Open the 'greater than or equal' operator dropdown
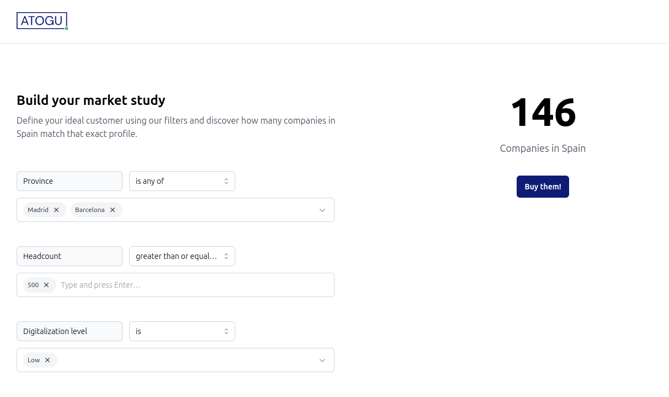The image size is (669, 397). click(182, 256)
